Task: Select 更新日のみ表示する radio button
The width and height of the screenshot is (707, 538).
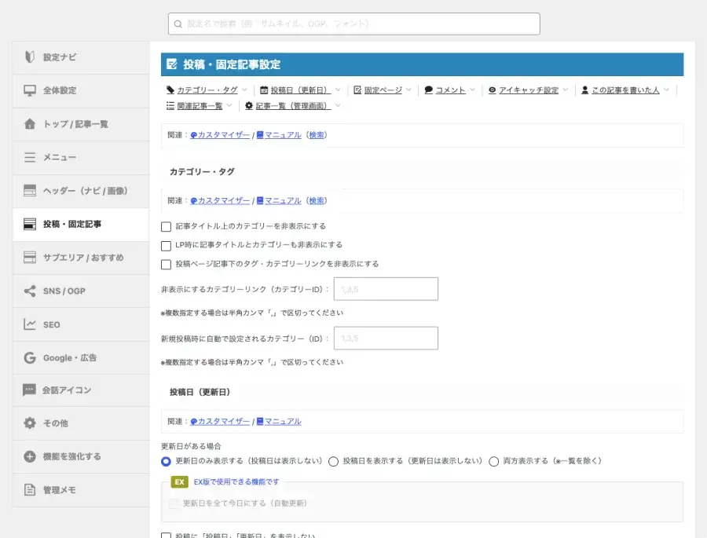Action: (166, 461)
